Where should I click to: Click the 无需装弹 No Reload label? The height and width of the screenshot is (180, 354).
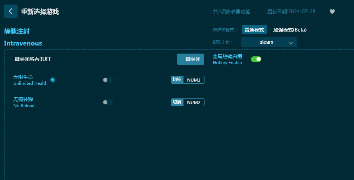pos(24,103)
